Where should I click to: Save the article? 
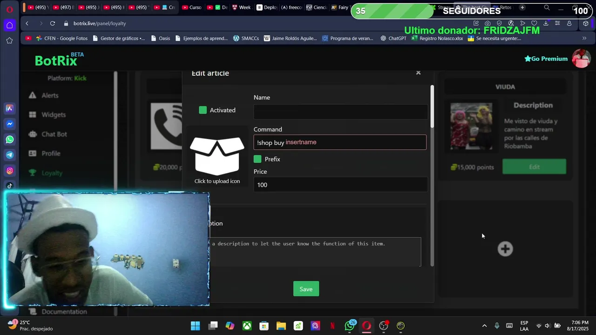point(306,289)
